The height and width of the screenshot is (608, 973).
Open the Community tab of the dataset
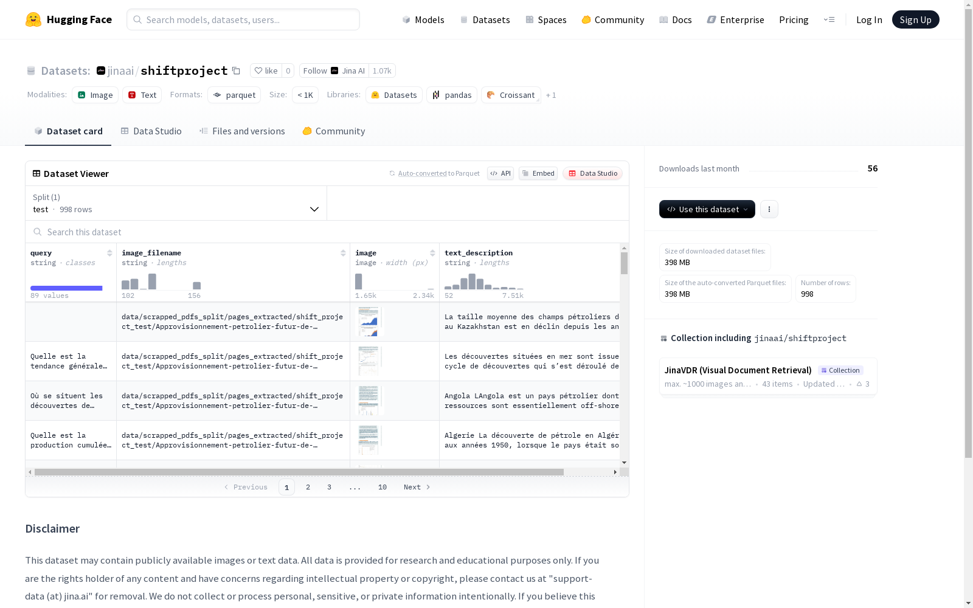coord(334,131)
